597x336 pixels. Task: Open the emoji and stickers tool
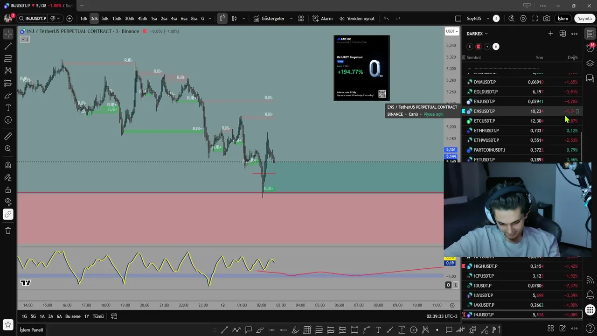[8, 120]
